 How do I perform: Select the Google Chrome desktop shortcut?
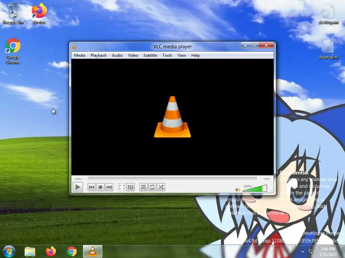[13, 51]
